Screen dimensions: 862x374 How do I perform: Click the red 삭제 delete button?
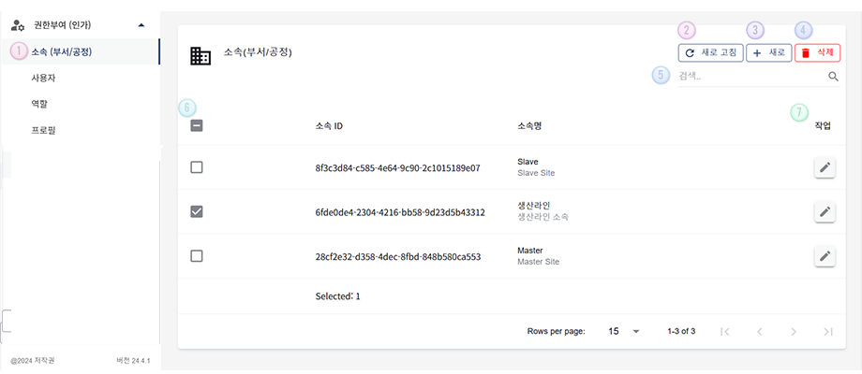click(817, 53)
